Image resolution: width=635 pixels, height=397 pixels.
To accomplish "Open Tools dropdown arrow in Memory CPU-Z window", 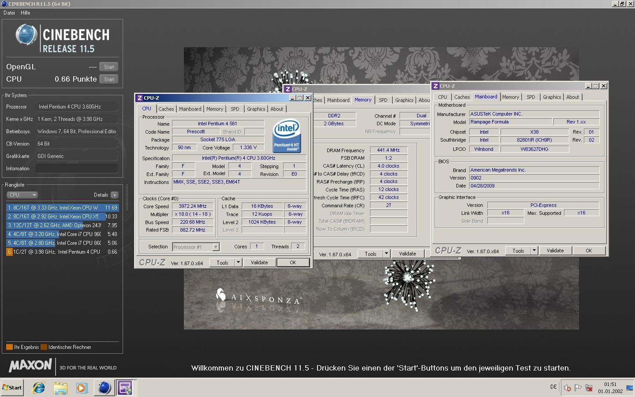I will tap(386, 254).
